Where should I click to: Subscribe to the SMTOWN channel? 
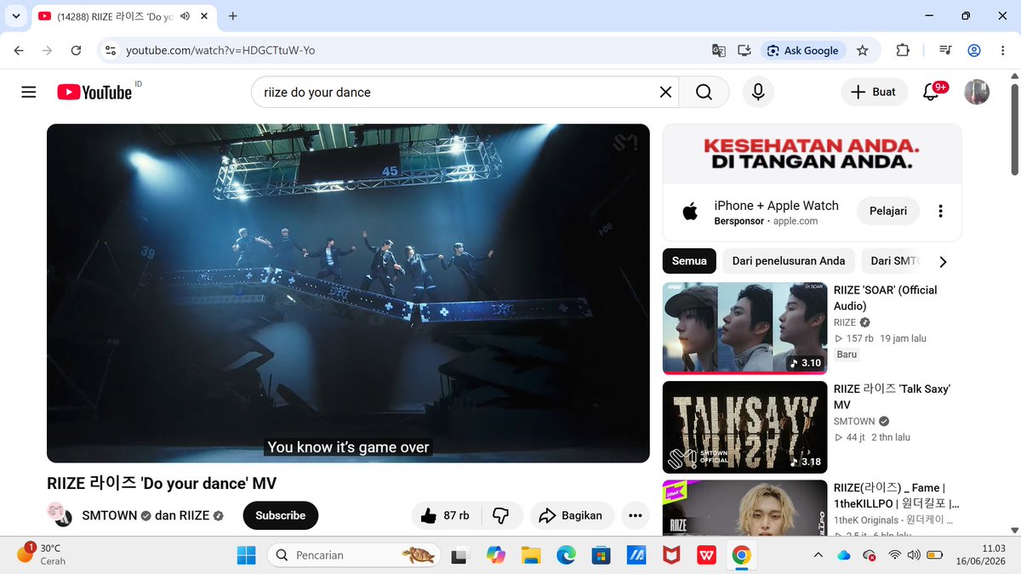(281, 515)
